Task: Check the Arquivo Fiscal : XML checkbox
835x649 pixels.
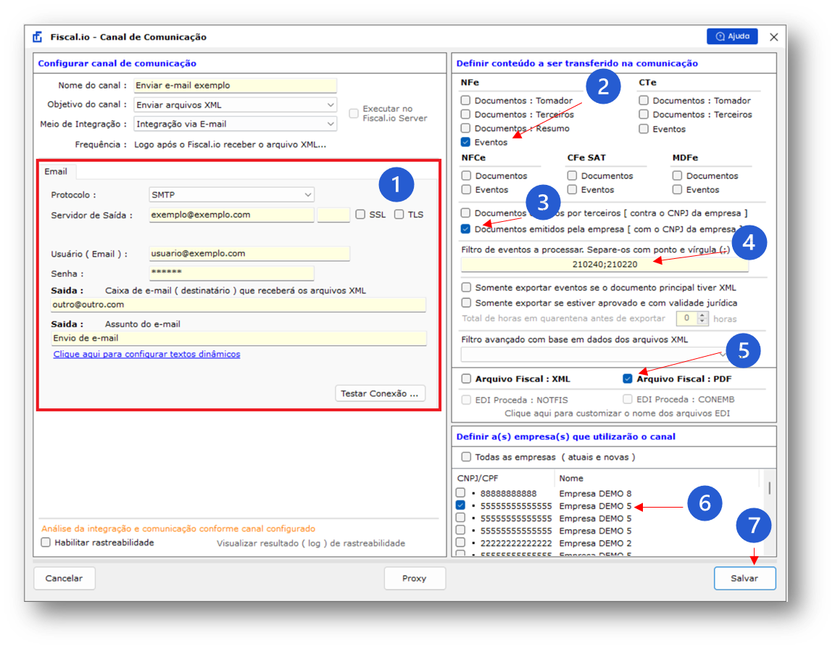Action: click(x=467, y=379)
